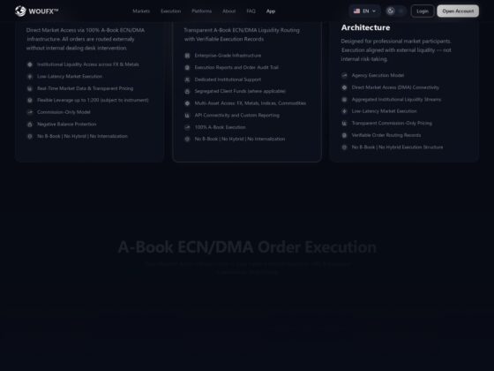Screen dimensions: 494x371
Task: Click the A-Book ECN/DMA Order Execution heading
Action: [247, 247]
